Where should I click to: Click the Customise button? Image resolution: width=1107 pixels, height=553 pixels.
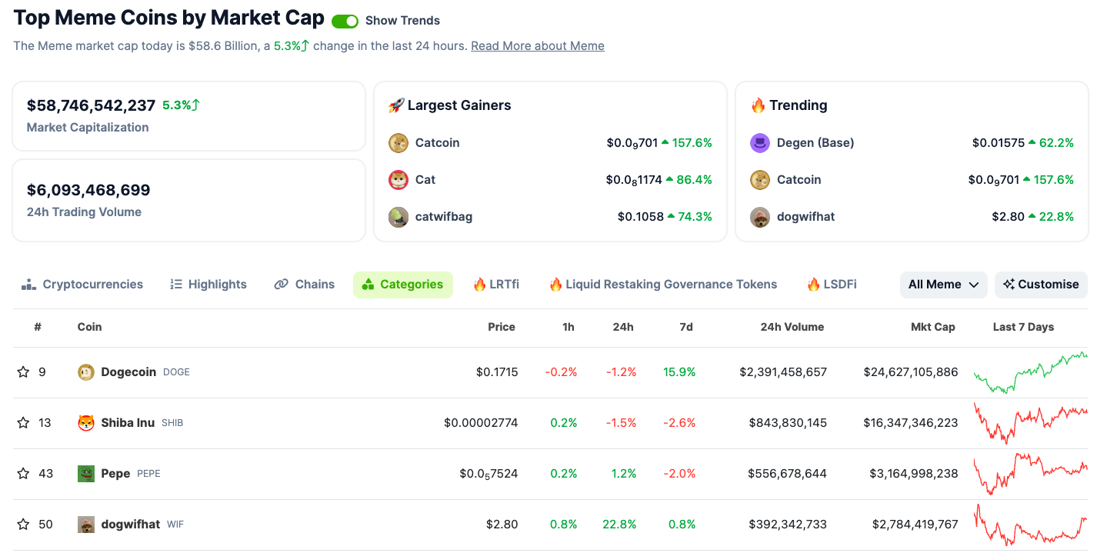[x=1041, y=285]
